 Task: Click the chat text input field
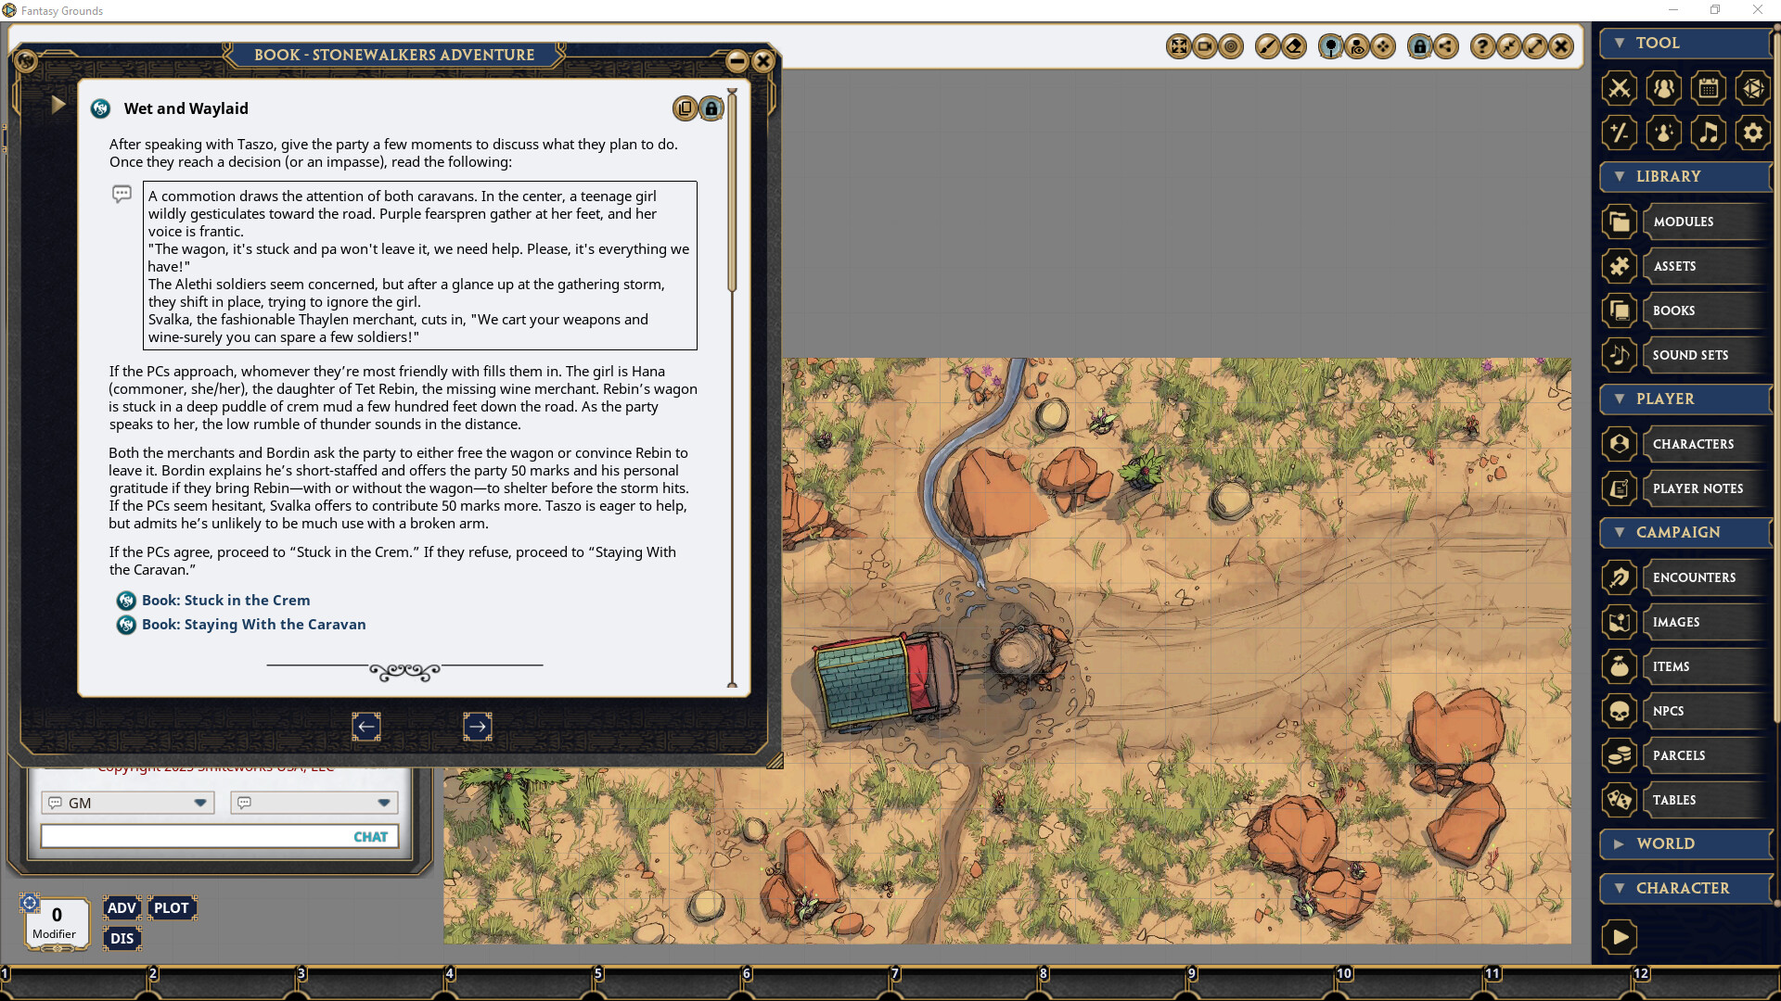(x=195, y=836)
